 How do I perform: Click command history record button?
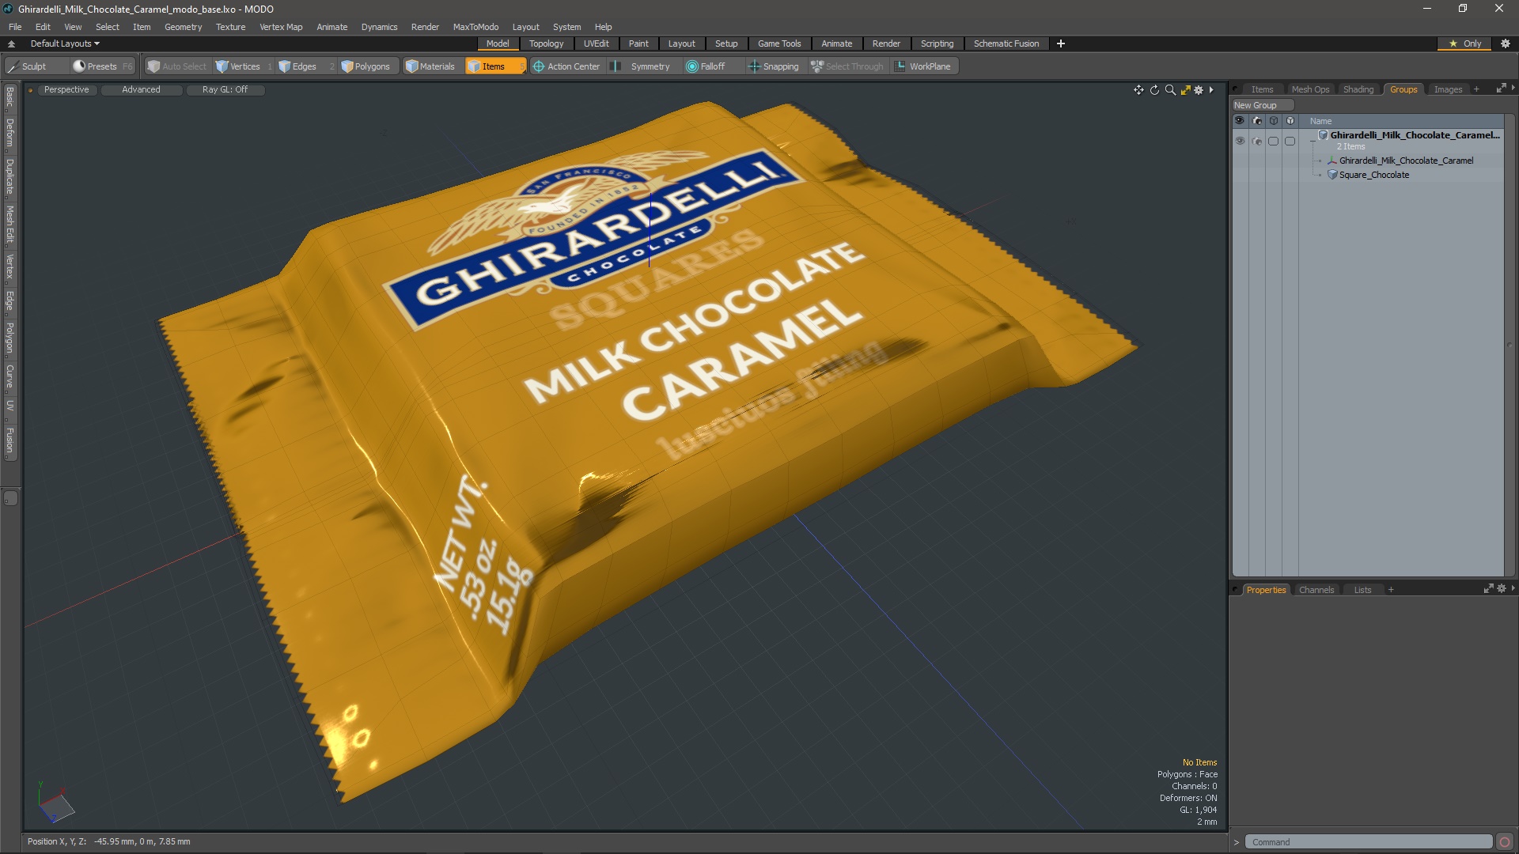click(1505, 842)
